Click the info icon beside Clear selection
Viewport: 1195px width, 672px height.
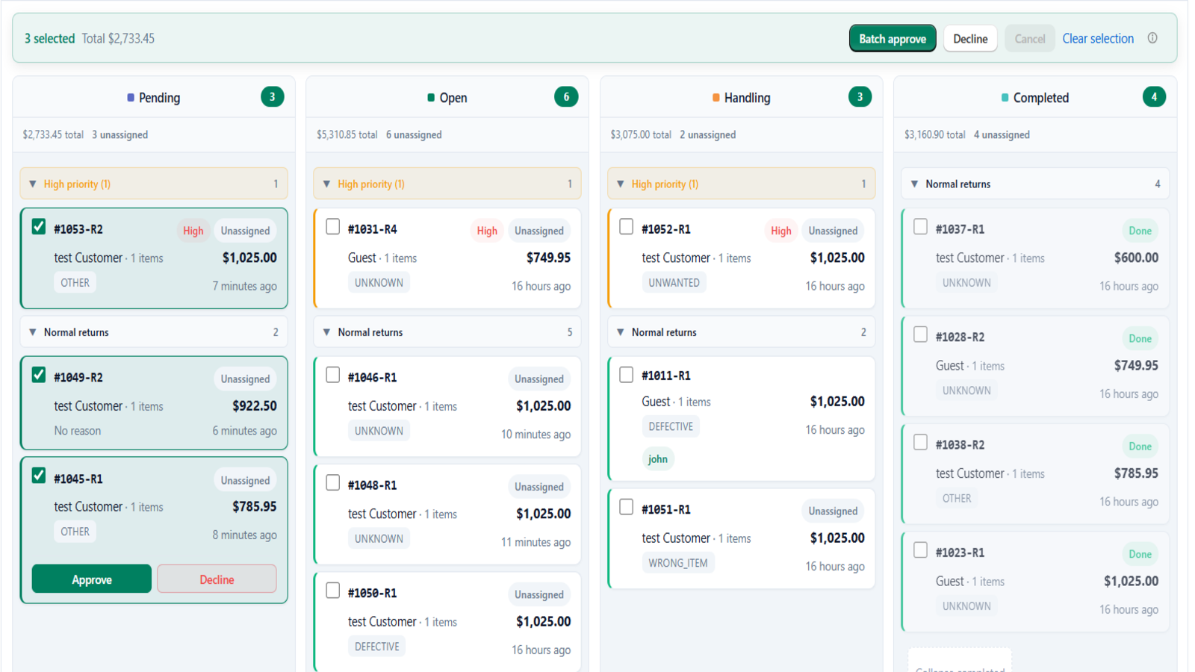[x=1152, y=38]
